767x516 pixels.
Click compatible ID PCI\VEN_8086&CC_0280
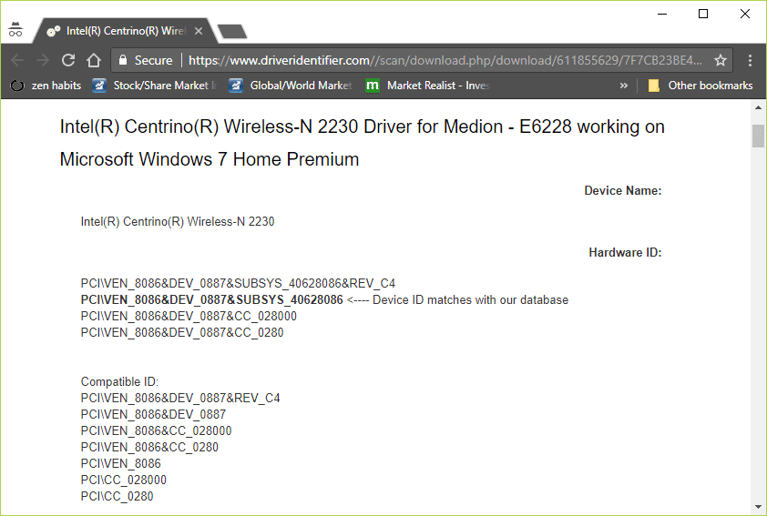(x=149, y=447)
